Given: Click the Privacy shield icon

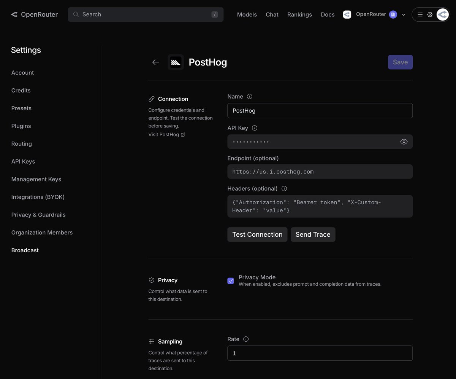Looking at the screenshot, I should point(152,280).
